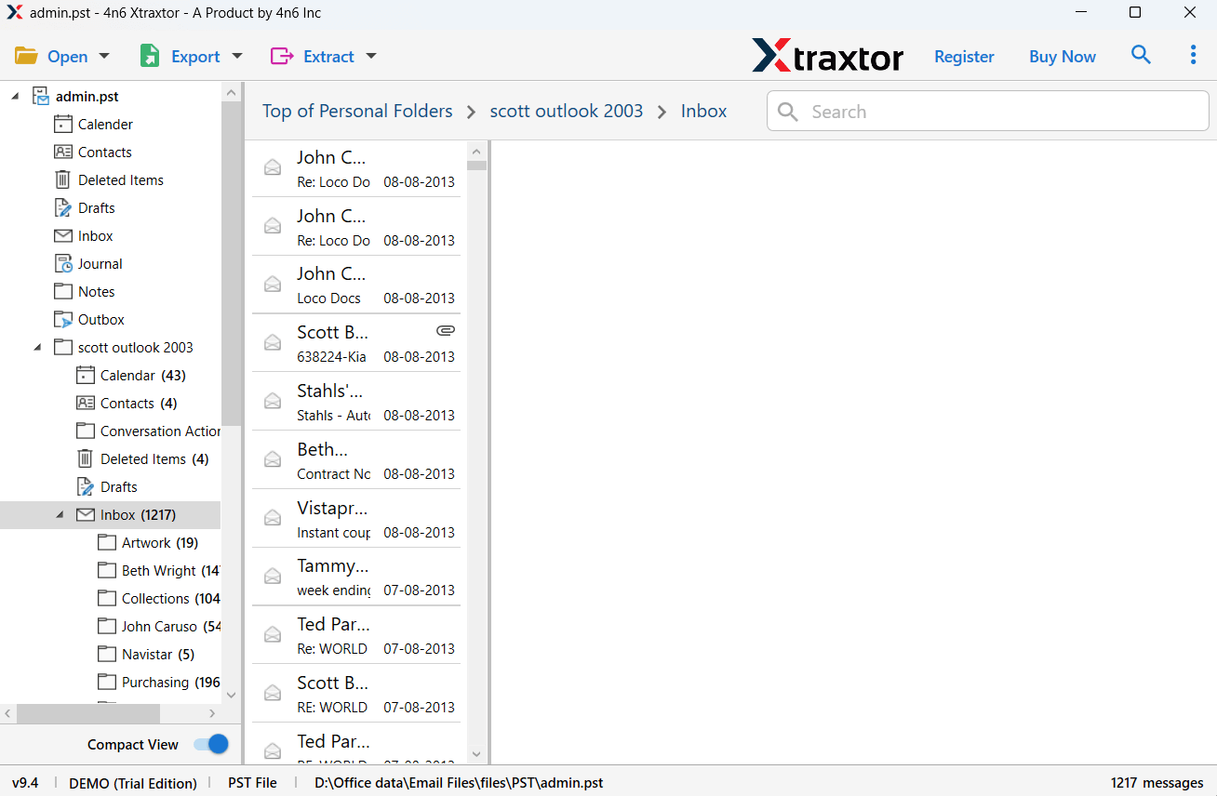Image resolution: width=1217 pixels, height=796 pixels.
Task: Collapse the Inbox (1217) folder
Action: coord(60,514)
